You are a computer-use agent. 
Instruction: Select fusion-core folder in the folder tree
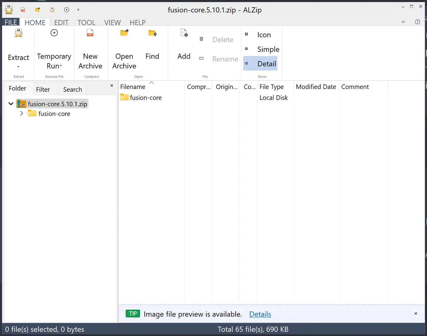[54, 114]
